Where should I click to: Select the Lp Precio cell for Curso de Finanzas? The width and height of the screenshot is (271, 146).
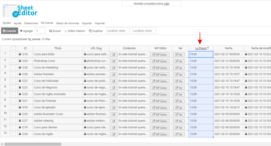[x=201, y=101]
